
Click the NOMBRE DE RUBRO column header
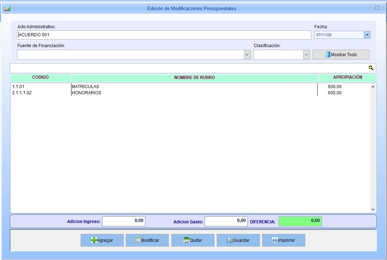[x=195, y=78]
